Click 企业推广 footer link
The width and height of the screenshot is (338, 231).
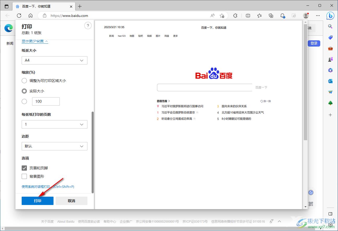[x=126, y=222]
